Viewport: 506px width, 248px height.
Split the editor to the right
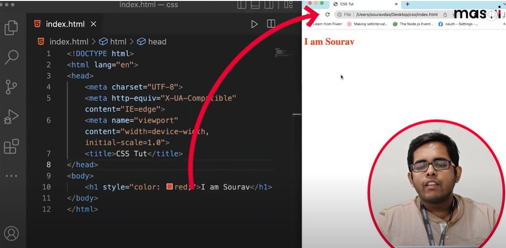(x=271, y=24)
